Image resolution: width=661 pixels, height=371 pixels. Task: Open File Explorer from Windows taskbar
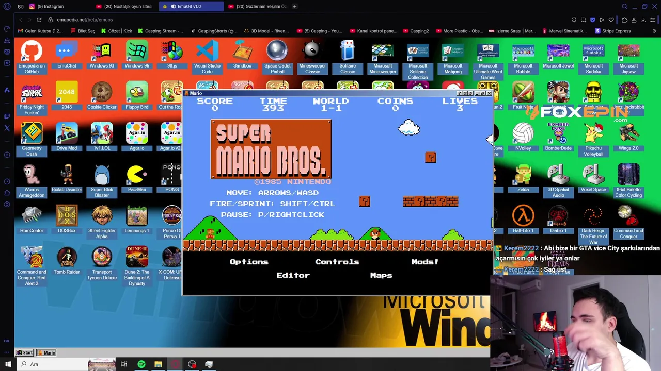(158, 364)
